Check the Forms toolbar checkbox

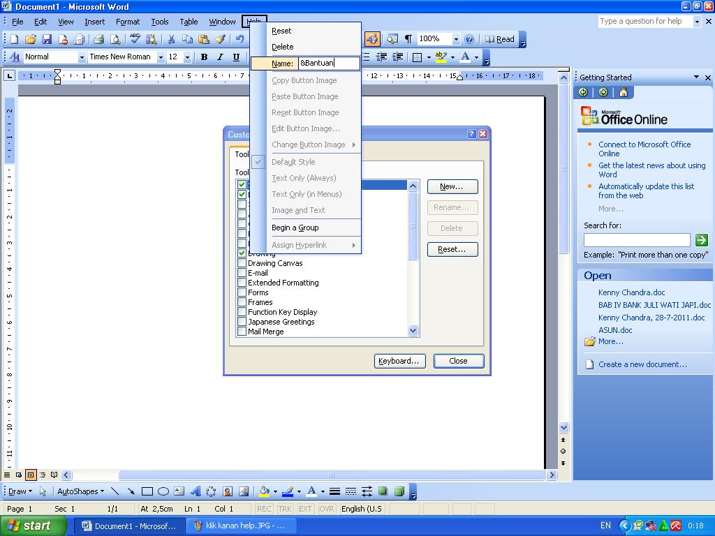pyautogui.click(x=242, y=292)
